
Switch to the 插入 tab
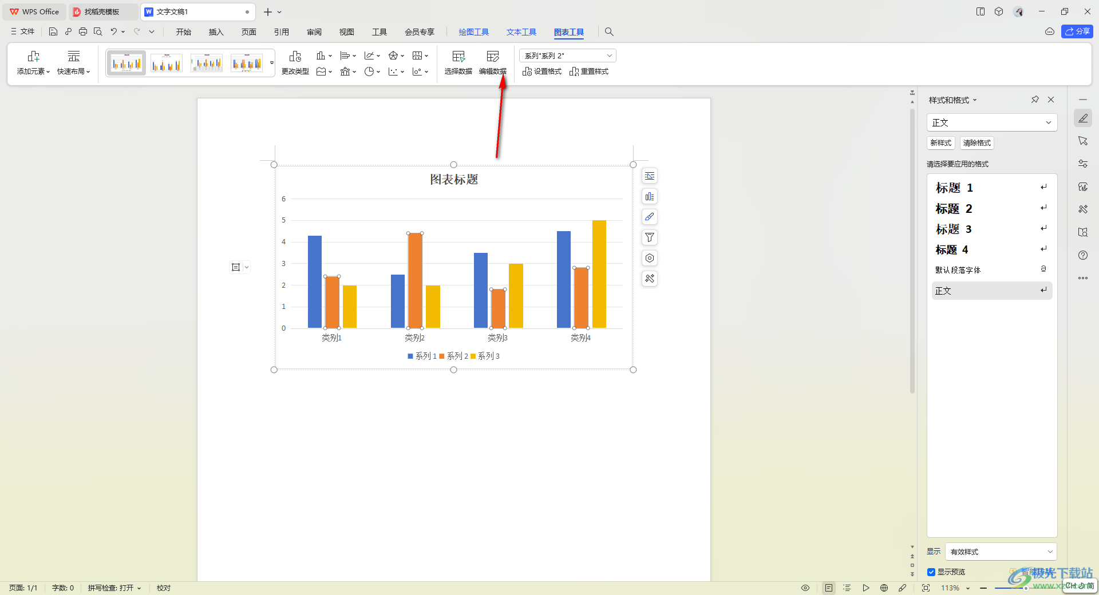pyautogui.click(x=216, y=32)
